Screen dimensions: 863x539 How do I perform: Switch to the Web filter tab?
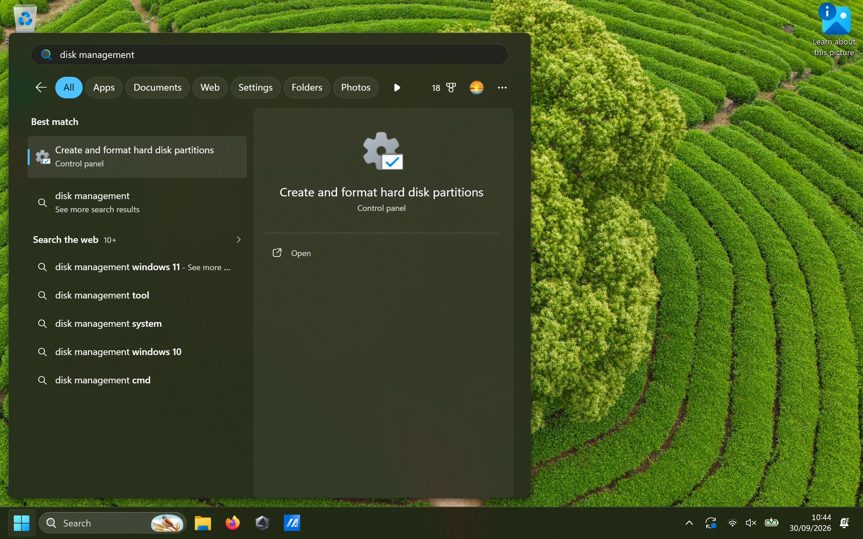(210, 87)
